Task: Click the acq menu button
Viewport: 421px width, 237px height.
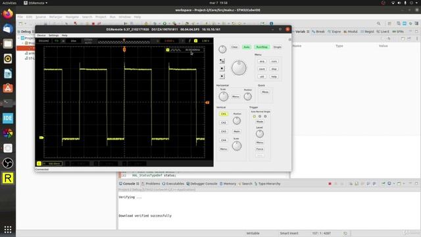Action: coord(262,61)
